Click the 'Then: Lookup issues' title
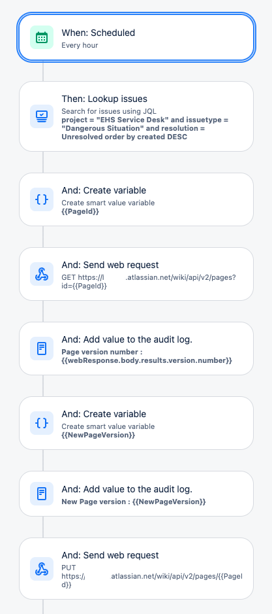The image size is (272, 614). point(104,99)
